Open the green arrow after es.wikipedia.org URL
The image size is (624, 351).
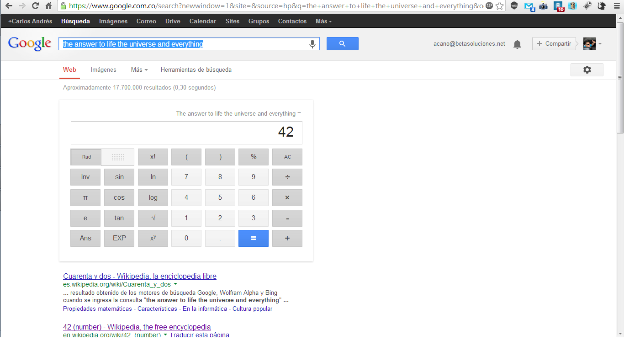click(x=175, y=284)
